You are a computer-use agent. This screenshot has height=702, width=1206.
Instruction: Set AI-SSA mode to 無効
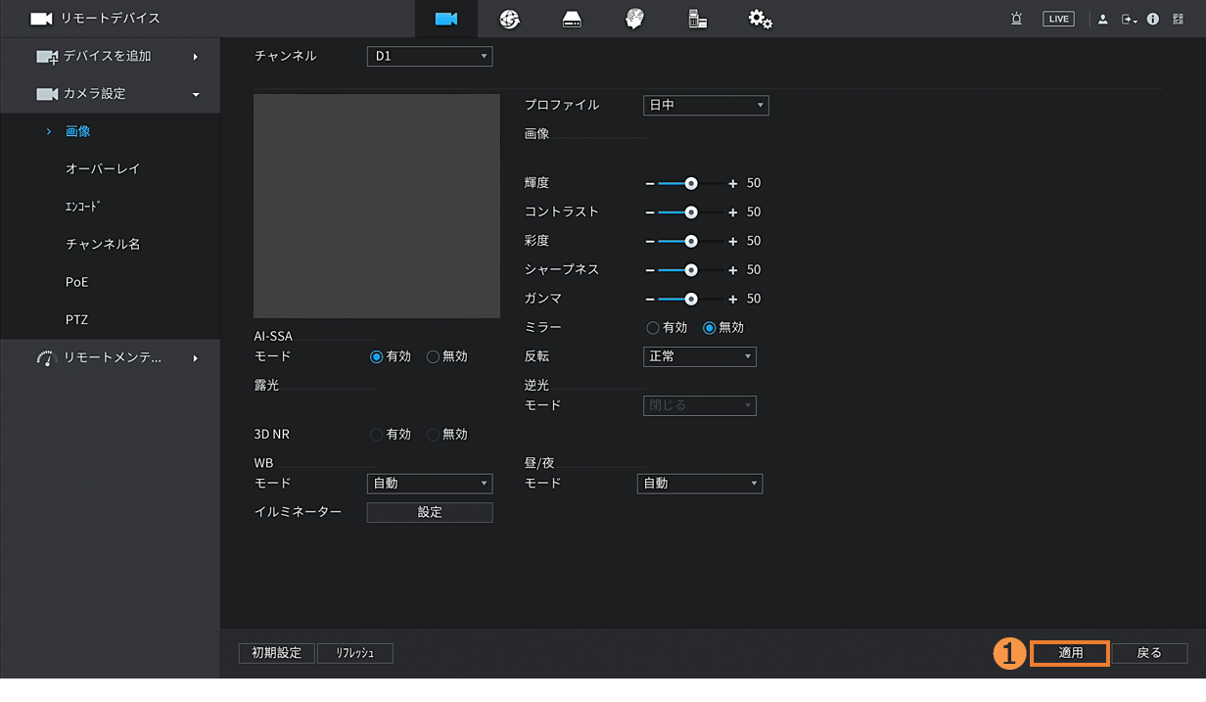[x=434, y=357]
